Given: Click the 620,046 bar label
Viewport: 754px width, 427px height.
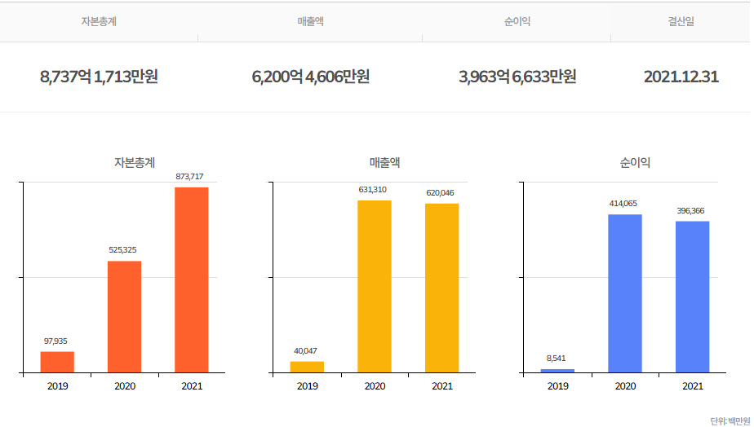Looking at the screenshot, I should pyautogui.click(x=440, y=192).
